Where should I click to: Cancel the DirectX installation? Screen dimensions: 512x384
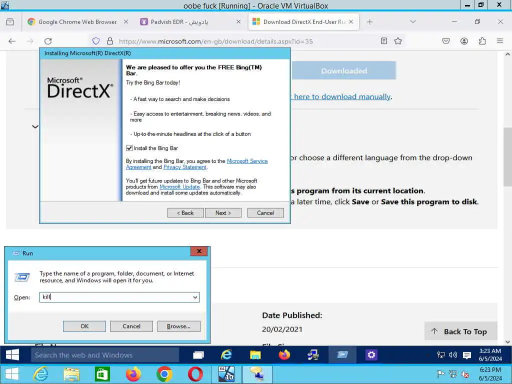click(x=265, y=213)
